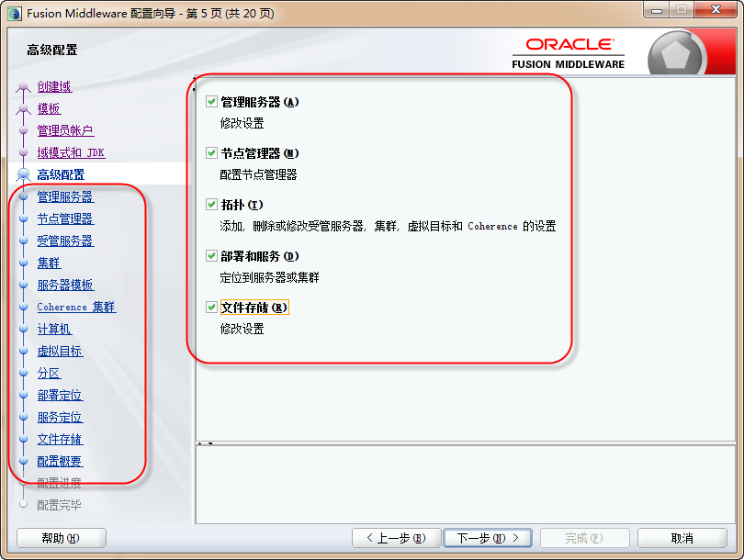Click the Coherence 集群 step bullet icon
The width and height of the screenshot is (744, 560).
tap(23, 307)
